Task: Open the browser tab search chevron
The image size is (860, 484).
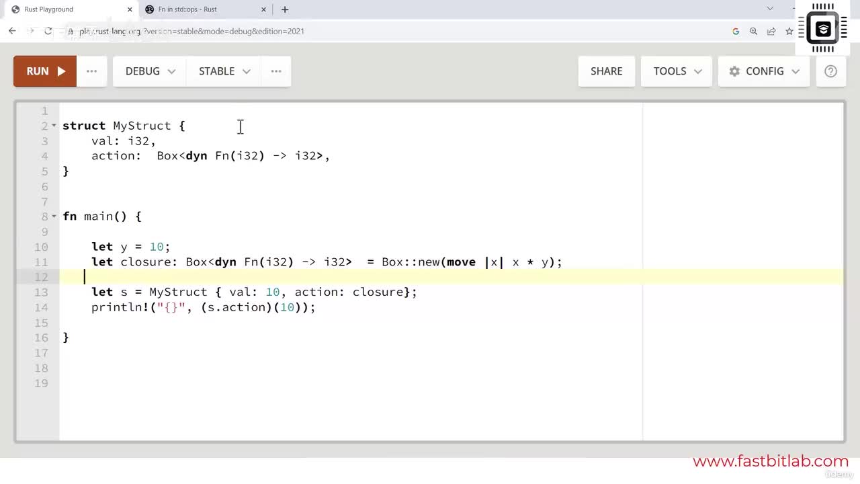Action: click(x=770, y=9)
